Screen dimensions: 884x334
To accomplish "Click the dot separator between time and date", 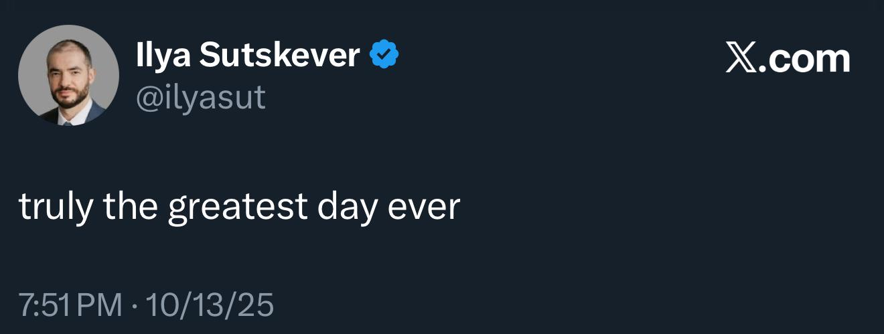I will tap(133, 306).
